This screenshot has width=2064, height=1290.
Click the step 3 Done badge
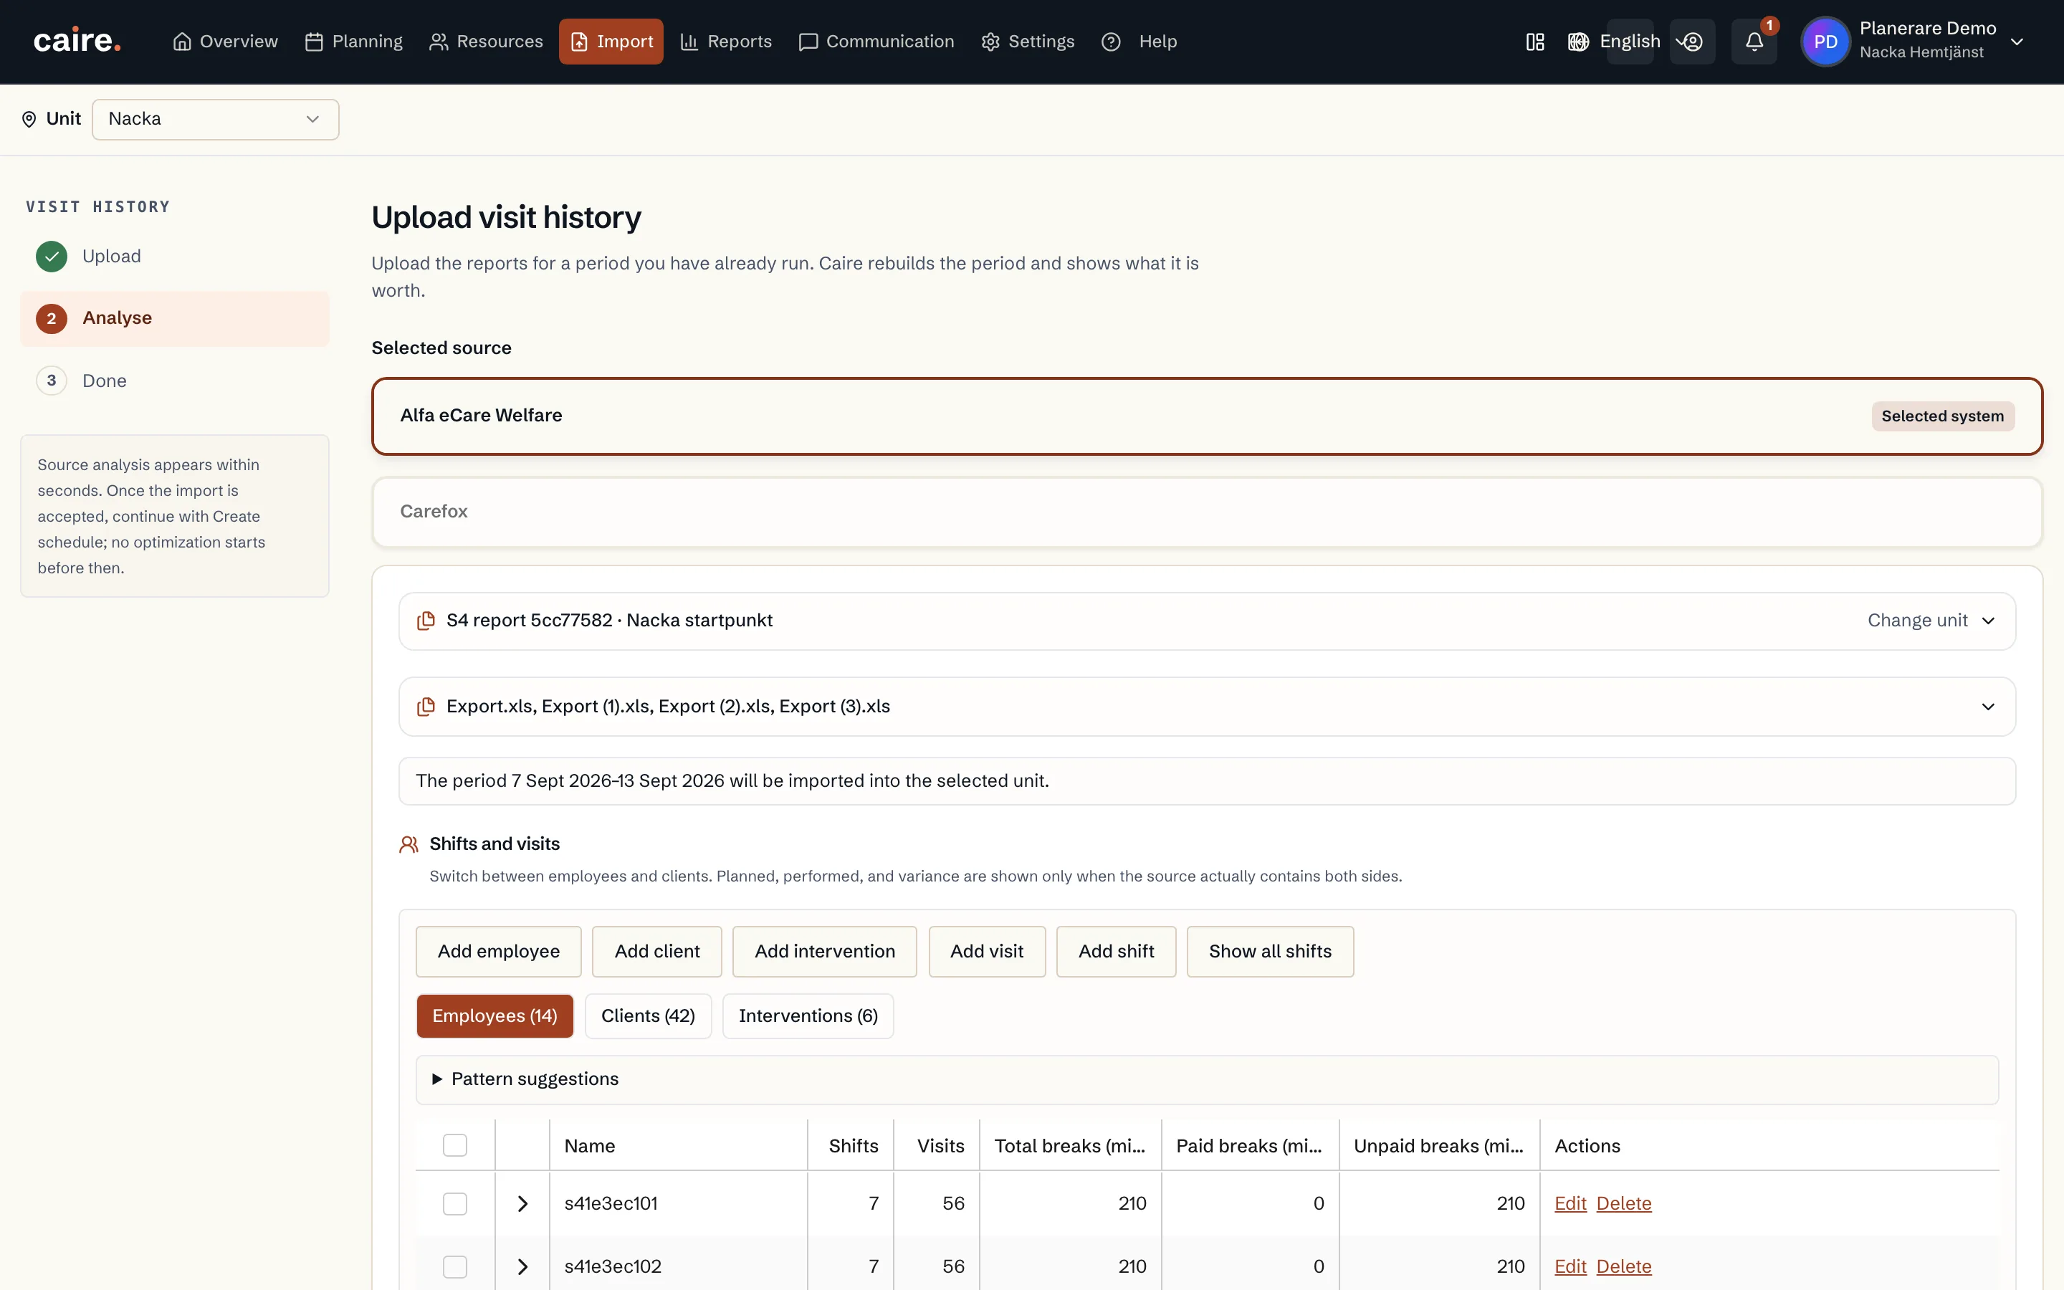click(51, 381)
